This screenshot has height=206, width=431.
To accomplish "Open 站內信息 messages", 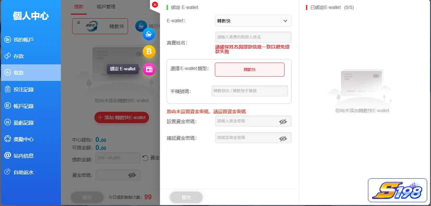I will pyautogui.click(x=31, y=156).
